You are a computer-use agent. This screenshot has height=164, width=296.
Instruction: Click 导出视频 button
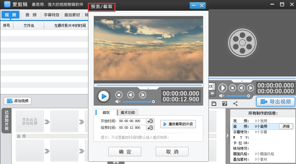(x=276, y=102)
